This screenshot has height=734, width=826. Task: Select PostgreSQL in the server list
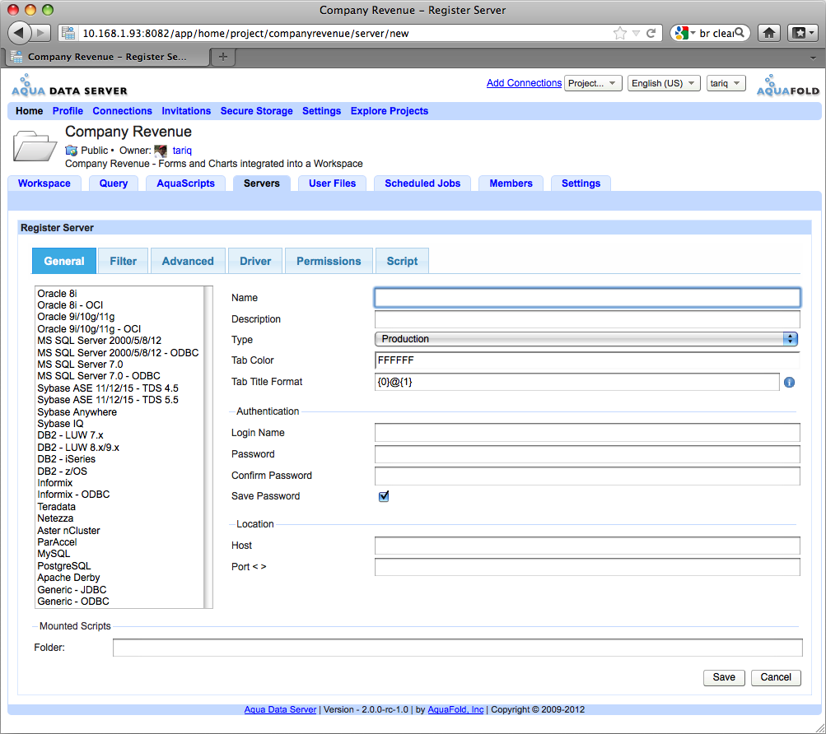click(x=64, y=566)
